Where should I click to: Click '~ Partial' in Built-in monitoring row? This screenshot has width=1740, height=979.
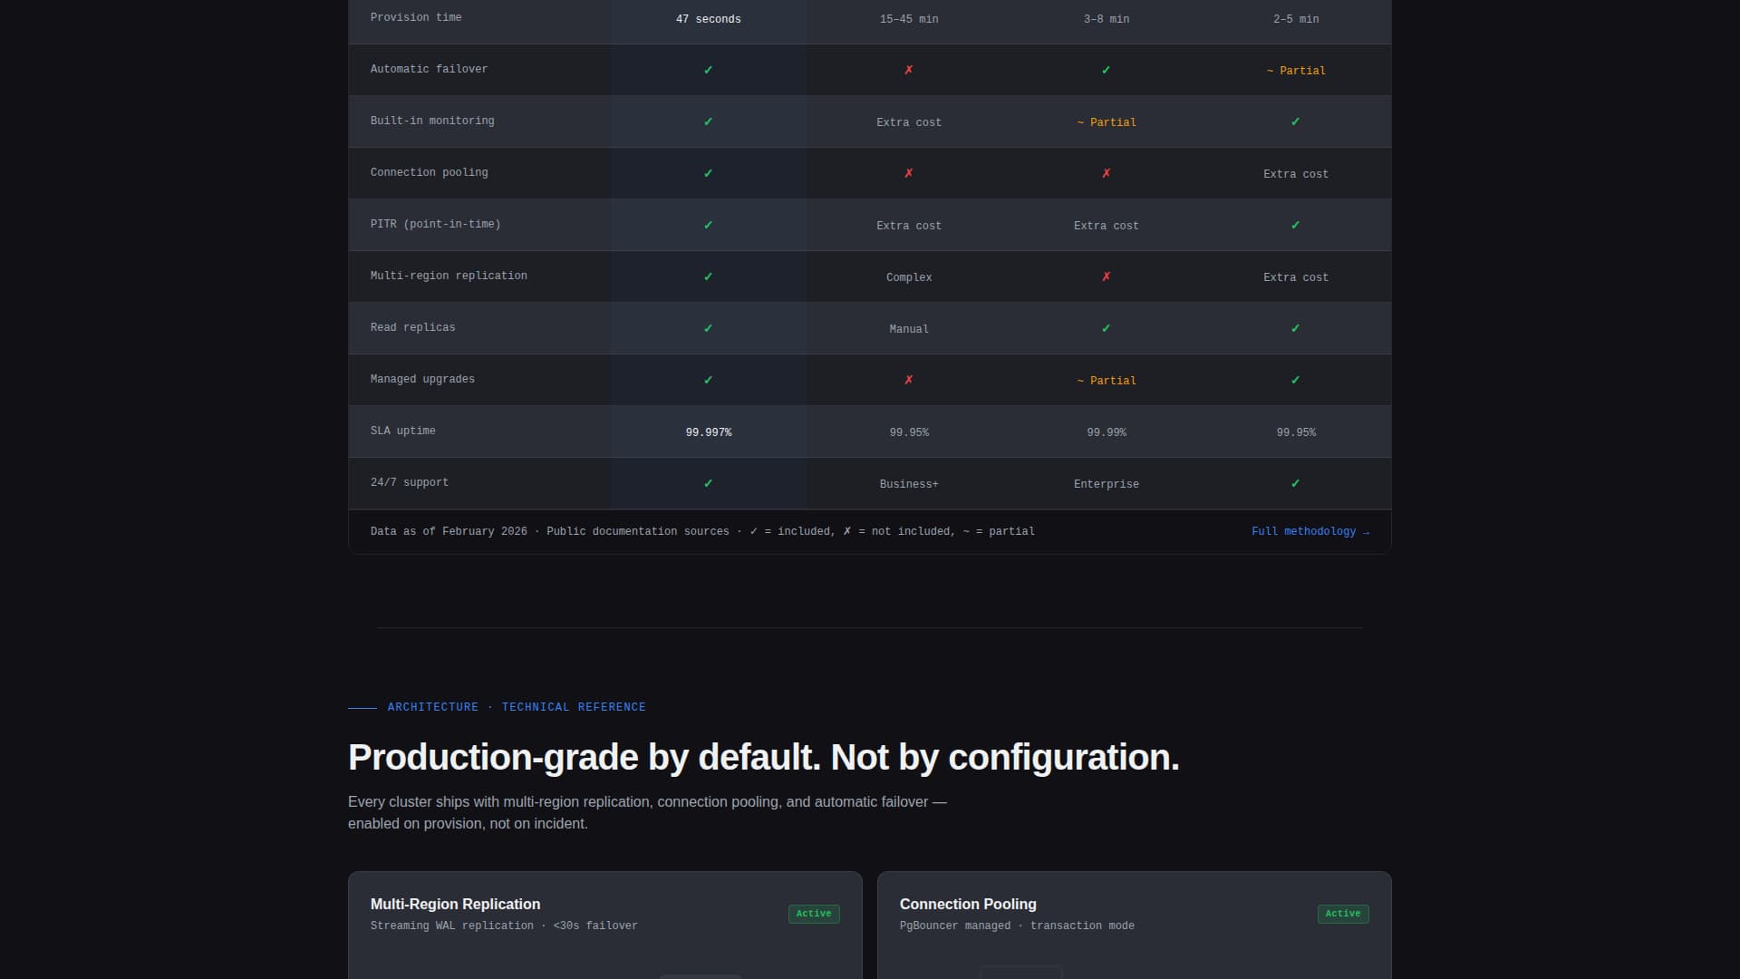(1107, 122)
